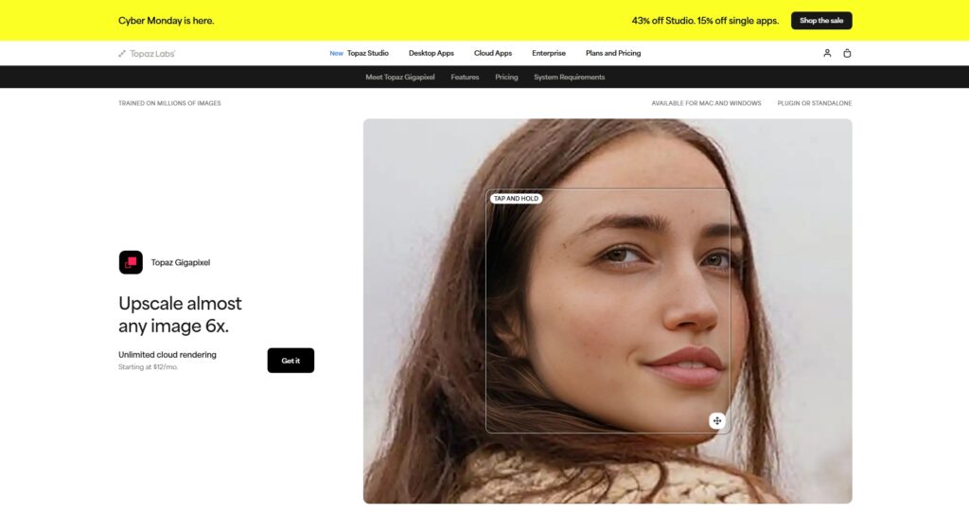Click the Get it button
Screen dimensions: 969x513
pyautogui.click(x=291, y=361)
